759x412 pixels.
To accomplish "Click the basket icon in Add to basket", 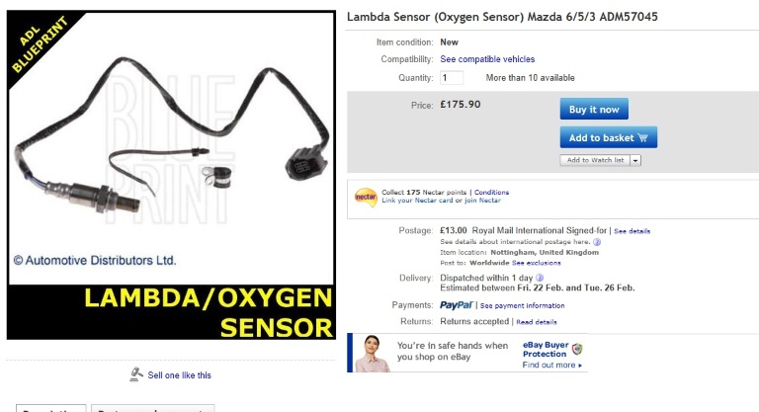I will [x=642, y=138].
